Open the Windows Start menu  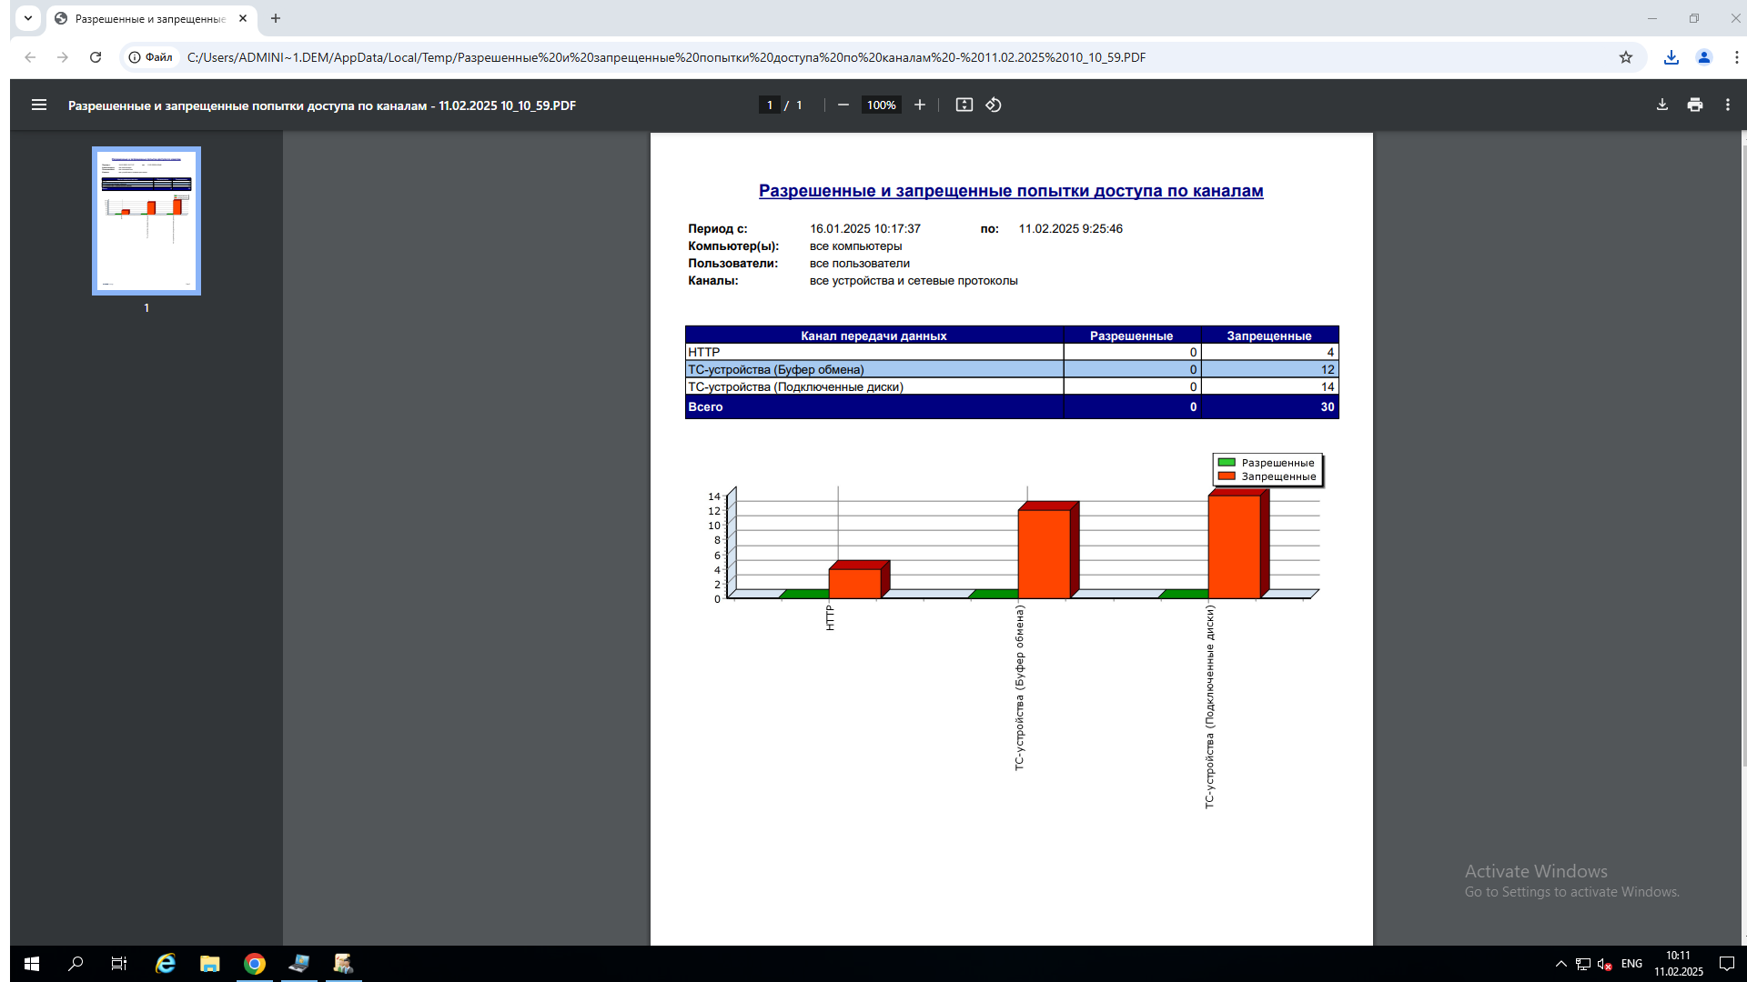click(x=32, y=964)
